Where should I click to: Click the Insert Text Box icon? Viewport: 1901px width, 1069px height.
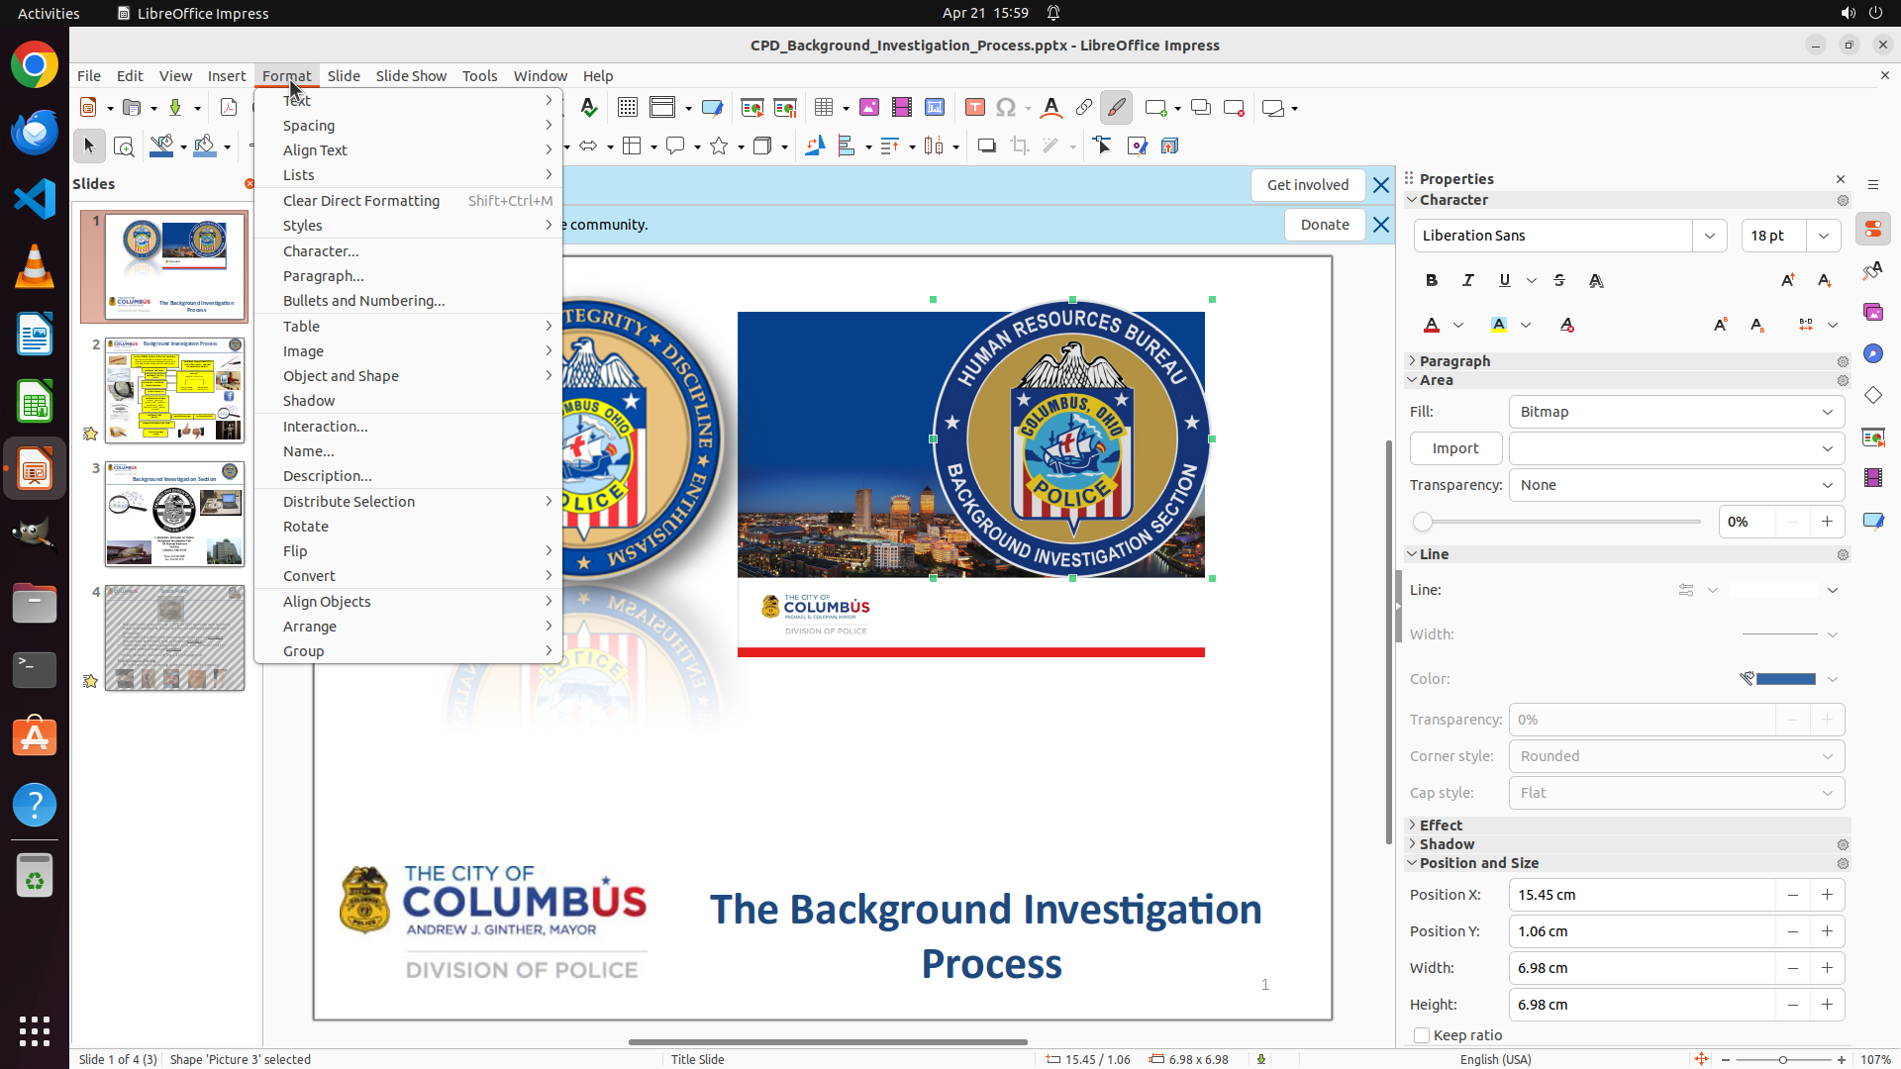974,108
